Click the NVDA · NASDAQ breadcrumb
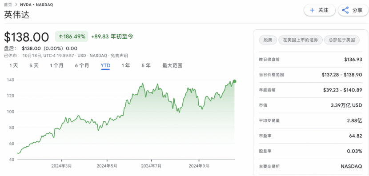The width and height of the screenshot is (369, 176). [36, 4]
